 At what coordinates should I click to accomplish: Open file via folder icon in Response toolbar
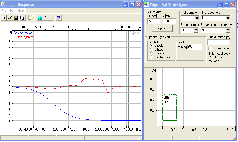(x=9, y=18)
